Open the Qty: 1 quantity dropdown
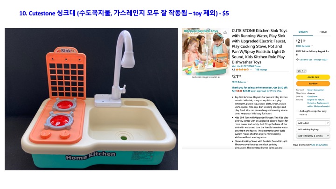 [x=301, y=71]
